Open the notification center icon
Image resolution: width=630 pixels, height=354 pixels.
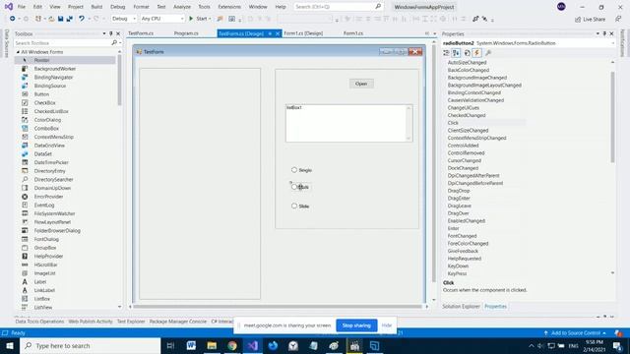coord(617,345)
